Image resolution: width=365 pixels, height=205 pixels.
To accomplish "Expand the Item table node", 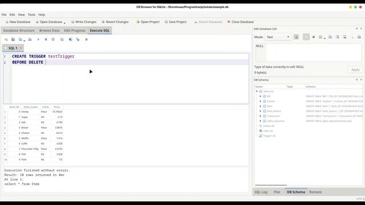I will 261,106.
